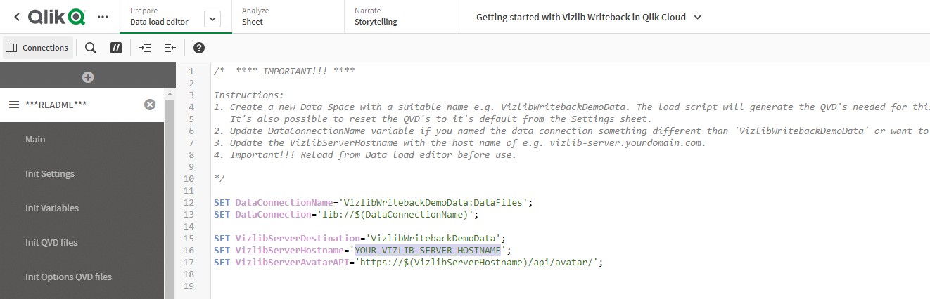Expand the Prepare tab dropdown arrow
Viewport: 930px width, 299px height.
212,20
